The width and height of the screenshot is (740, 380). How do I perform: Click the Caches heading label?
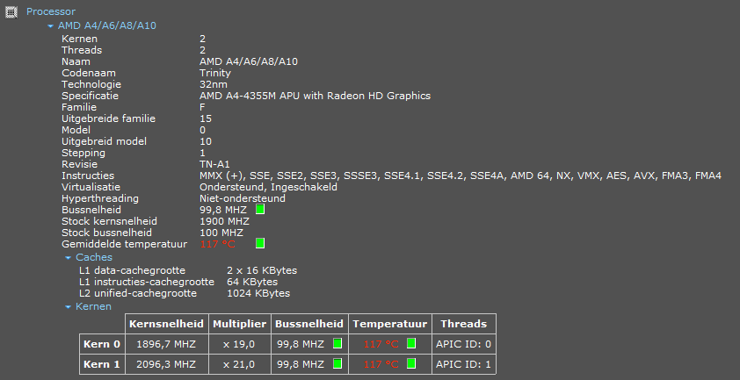pyautogui.click(x=94, y=257)
